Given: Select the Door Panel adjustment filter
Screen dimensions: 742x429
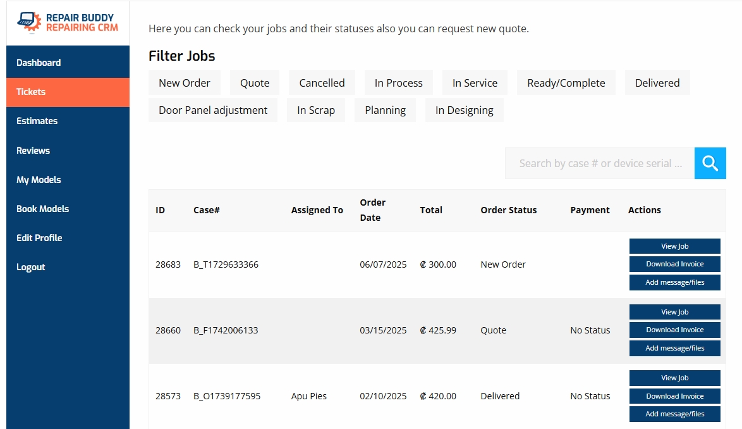Looking at the screenshot, I should pos(212,110).
